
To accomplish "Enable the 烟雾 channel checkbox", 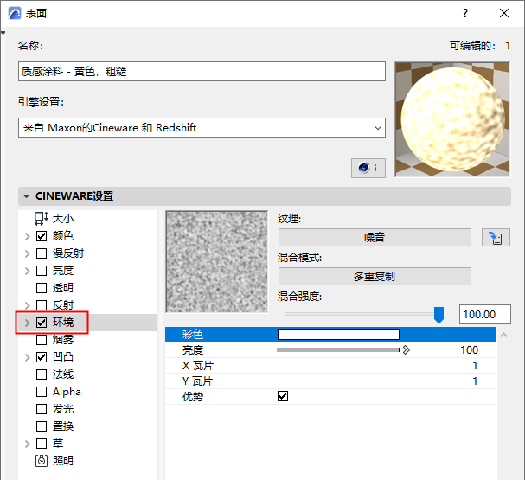I will coord(42,340).
